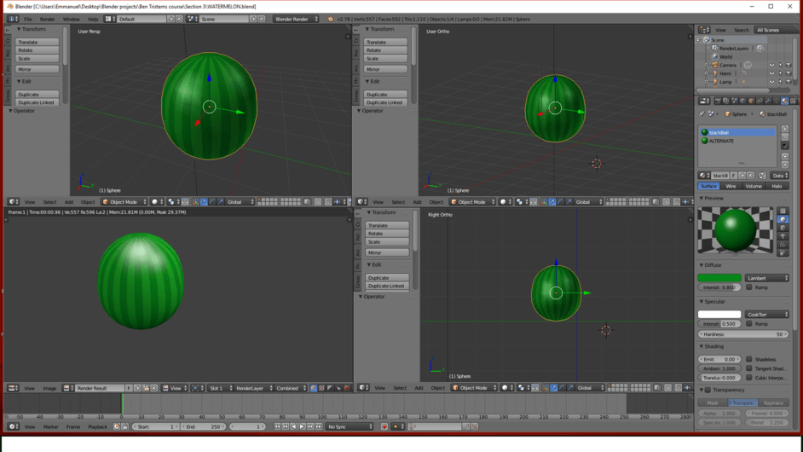This screenshot has height=452, width=803.
Task: Open the Modifiers wrench properties tab
Action: (768, 101)
